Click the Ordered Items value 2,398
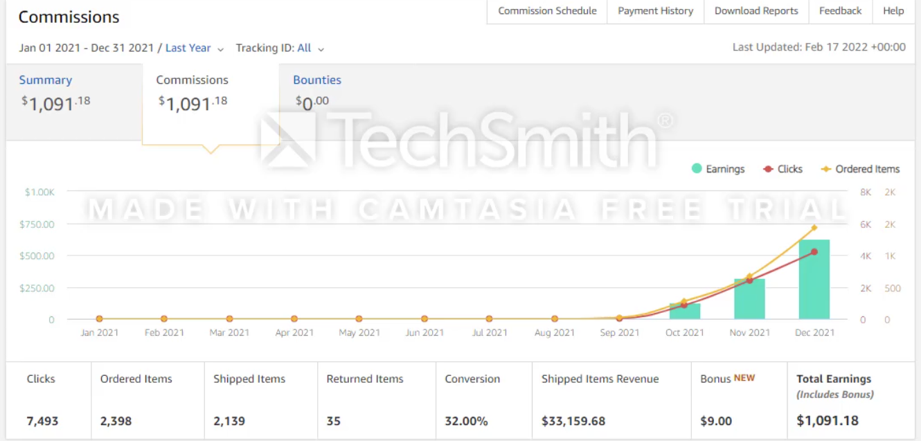921x441 pixels. (x=116, y=421)
